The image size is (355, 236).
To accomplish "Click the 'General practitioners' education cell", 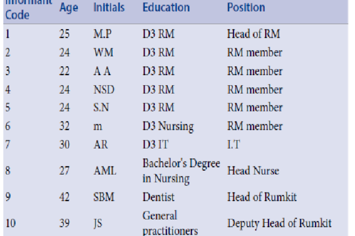I will 170,223.
